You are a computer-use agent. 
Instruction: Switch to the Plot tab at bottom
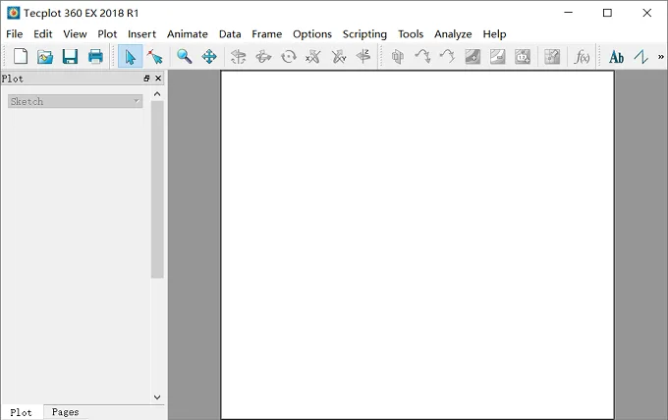pos(21,412)
